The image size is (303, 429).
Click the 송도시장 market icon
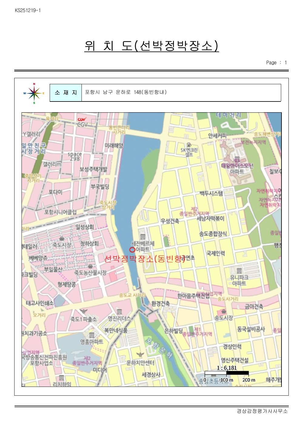point(224,311)
